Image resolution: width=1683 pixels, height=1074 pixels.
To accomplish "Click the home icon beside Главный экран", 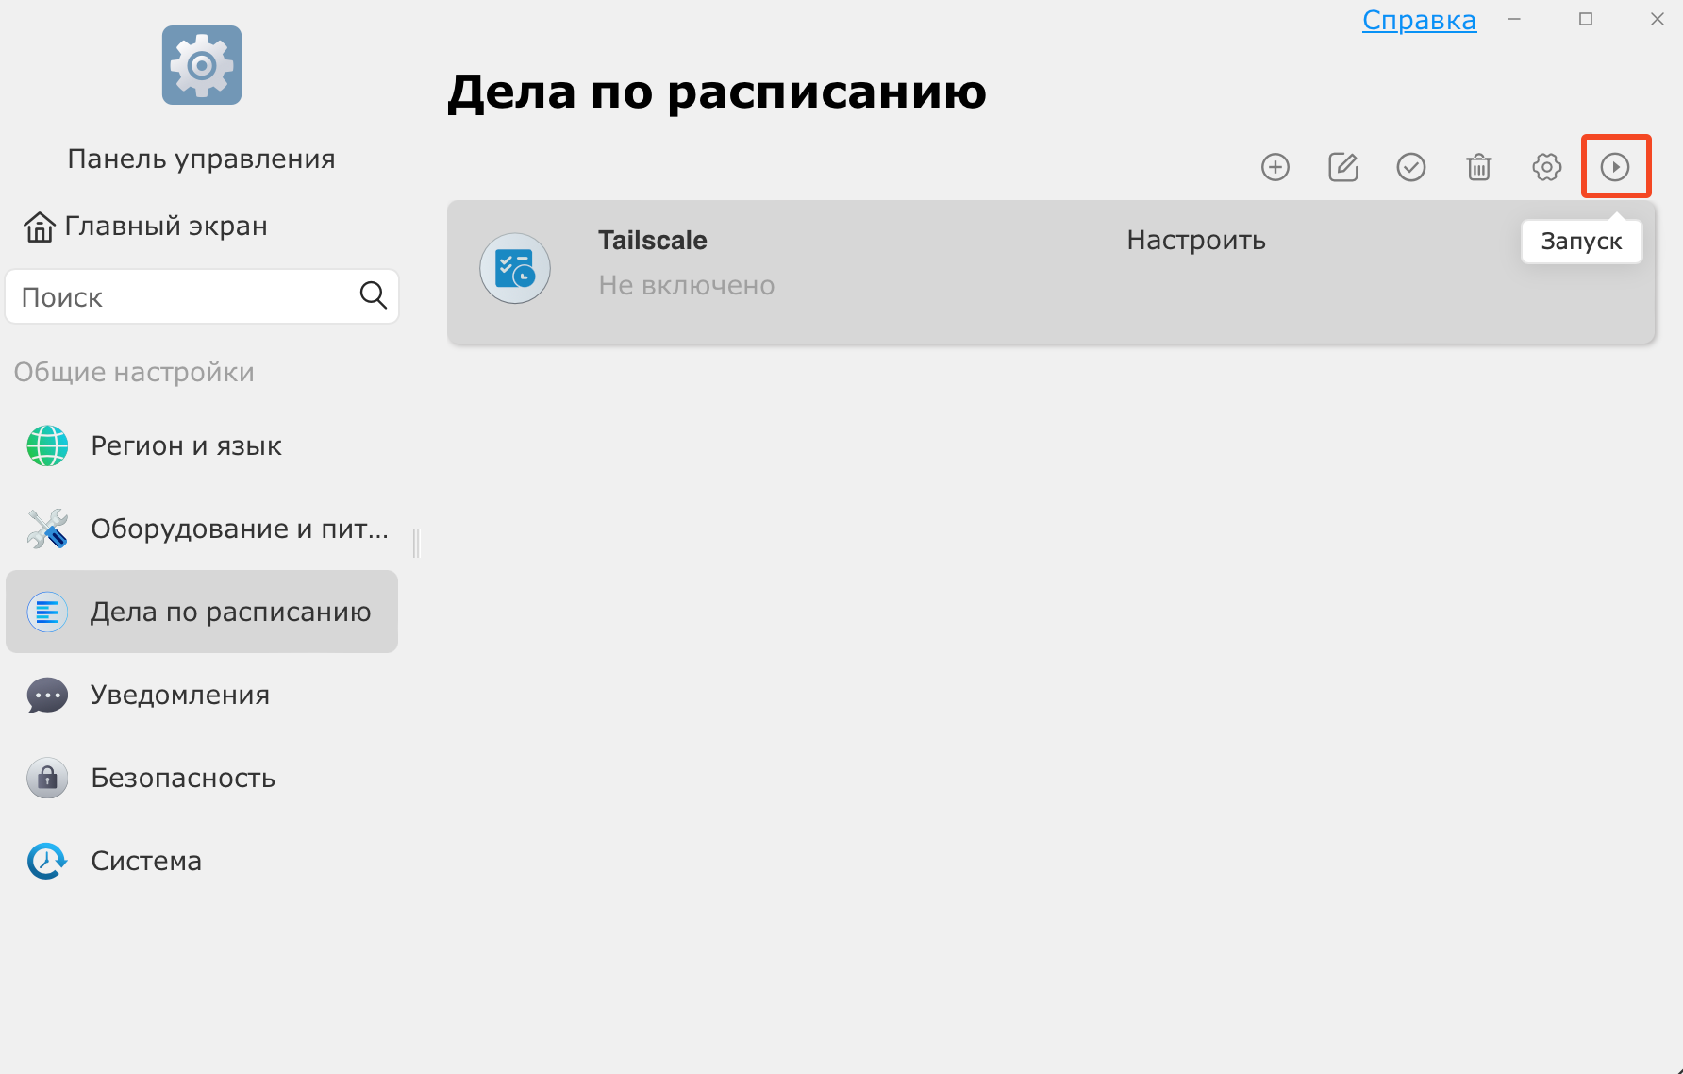I will 40,227.
